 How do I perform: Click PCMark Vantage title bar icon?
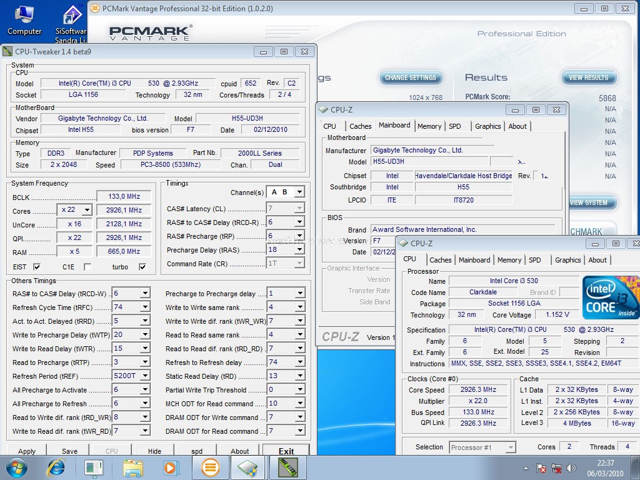(95, 8)
